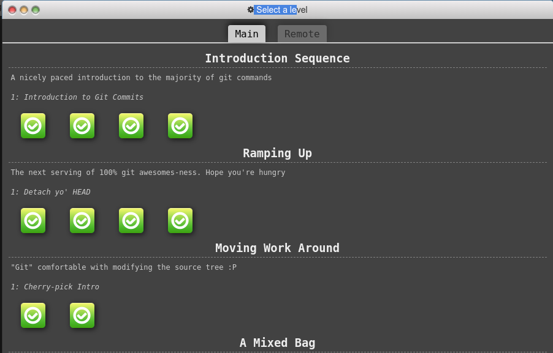Open second level in Moving Work Around
The height and width of the screenshot is (353, 553).
point(82,315)
